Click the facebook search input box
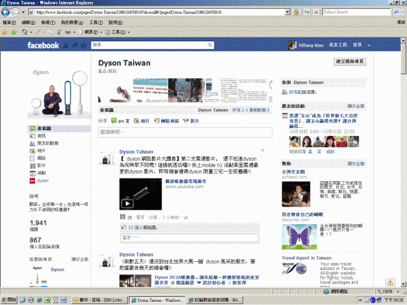This screenshot has height=305, width=407. (x=149, y=45)
